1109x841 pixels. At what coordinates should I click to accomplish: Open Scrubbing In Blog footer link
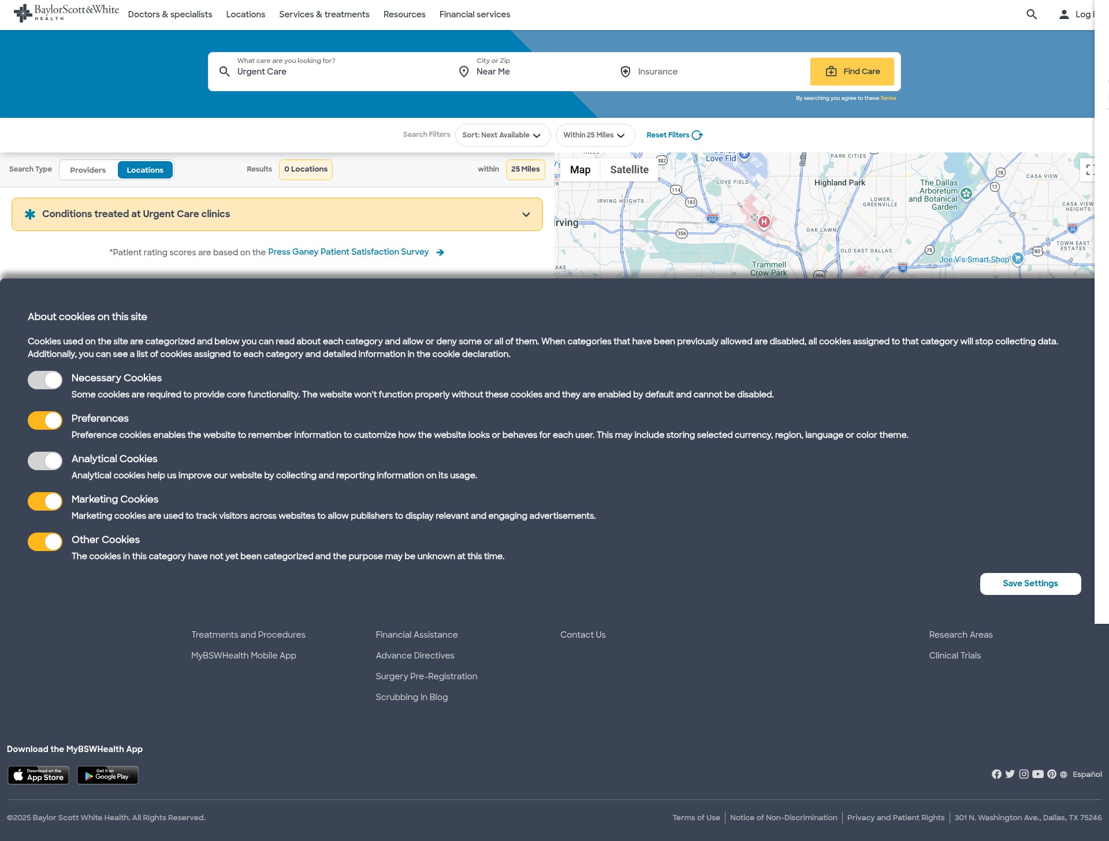[x=412, y=697]
